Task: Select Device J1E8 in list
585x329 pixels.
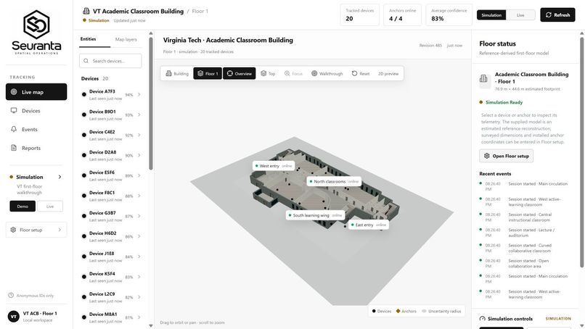Action: [x=111, y=257]
